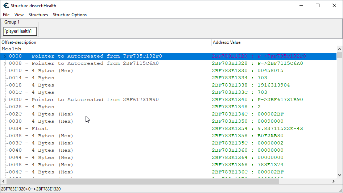Click the Address: Value column header
Image resolution: width=343 pixels, height=193 pixels.
(276, 42)
